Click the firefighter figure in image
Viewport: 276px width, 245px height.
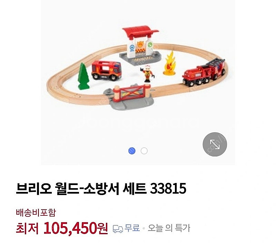coord(148,73)
